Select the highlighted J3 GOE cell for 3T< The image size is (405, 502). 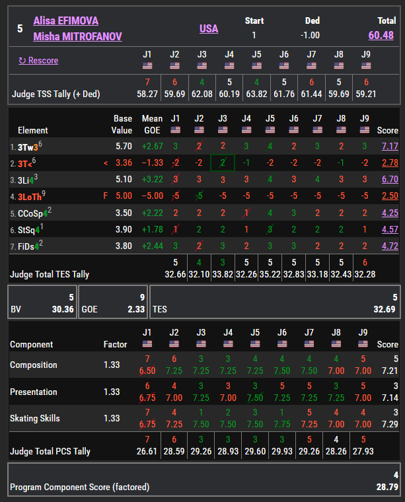[223, 162]
